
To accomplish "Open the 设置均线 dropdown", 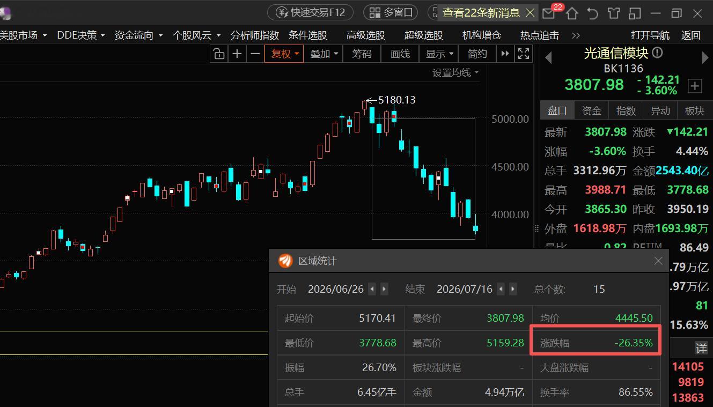I will 455,72.
